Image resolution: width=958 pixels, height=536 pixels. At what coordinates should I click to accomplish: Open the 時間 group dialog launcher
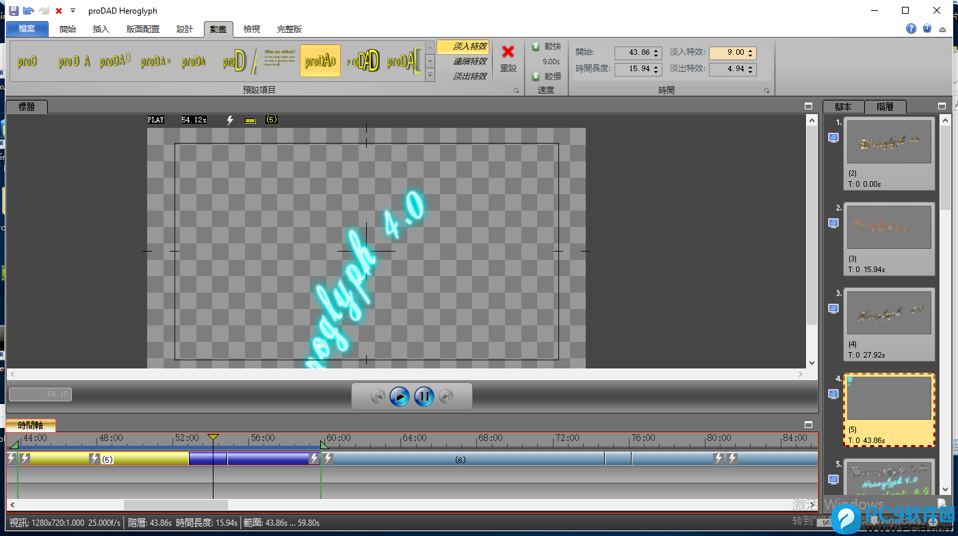pos(767,90)
